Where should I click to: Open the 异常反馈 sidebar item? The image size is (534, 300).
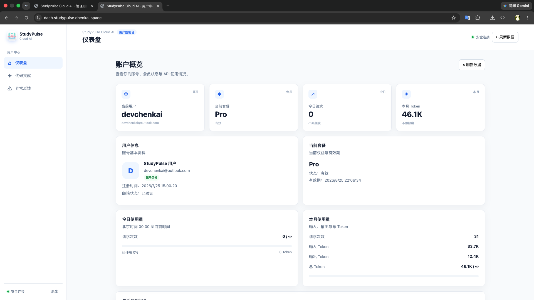(x=33, y=88)
